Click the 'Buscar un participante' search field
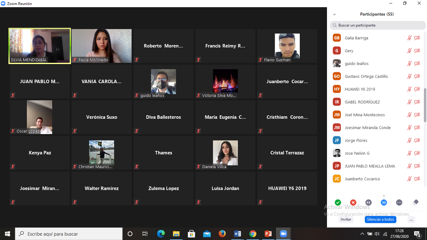This screenshot has height=240, width=427. click(x=378, y=25)
